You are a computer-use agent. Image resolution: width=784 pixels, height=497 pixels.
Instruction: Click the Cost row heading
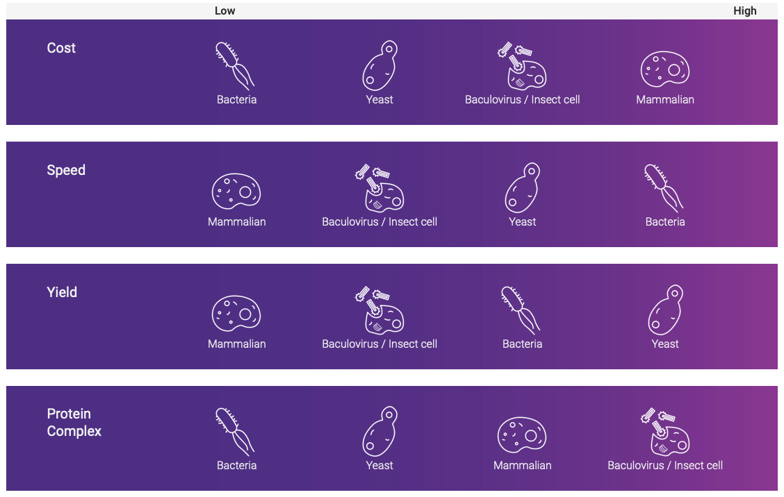(x=61, y=48)
